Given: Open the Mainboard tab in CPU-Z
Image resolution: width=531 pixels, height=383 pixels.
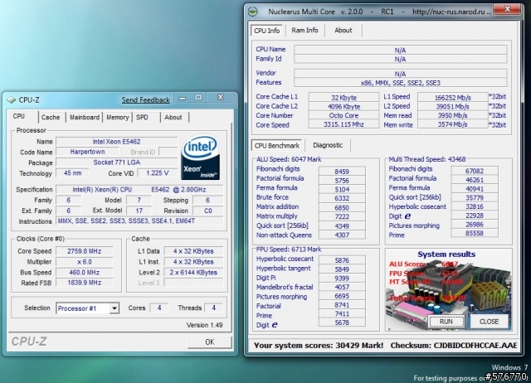Looking at the screenshot, I should [x=85, y=118].
